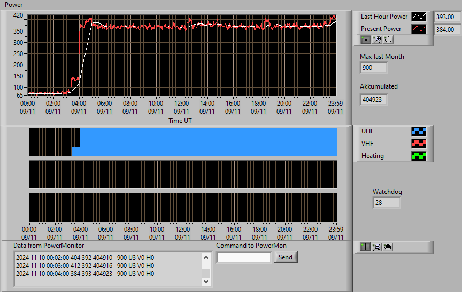462x292 pixels.
Task: Click the Last Hour Power value 393.00
Action: (447, 17)
